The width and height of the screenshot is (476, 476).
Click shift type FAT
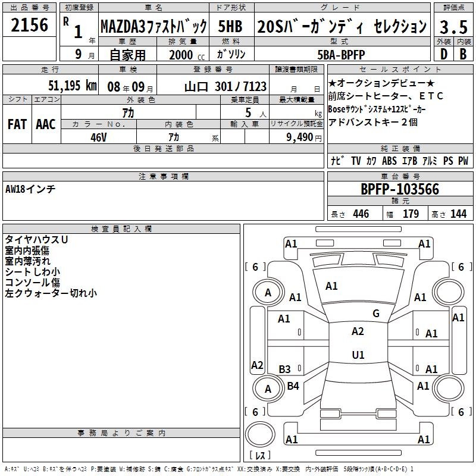(17, 124)
